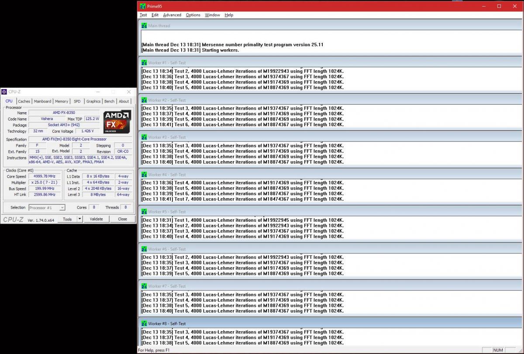This screenshot has height=354, width=524.
Task: Open the Options menu in Prime95
Action: 193,15
